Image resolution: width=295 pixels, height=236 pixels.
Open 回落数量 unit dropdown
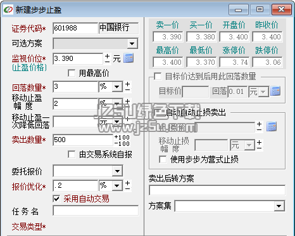(x=117, y=87)
